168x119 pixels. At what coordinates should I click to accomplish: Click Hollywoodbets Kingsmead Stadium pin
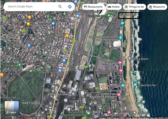point(88,113)
